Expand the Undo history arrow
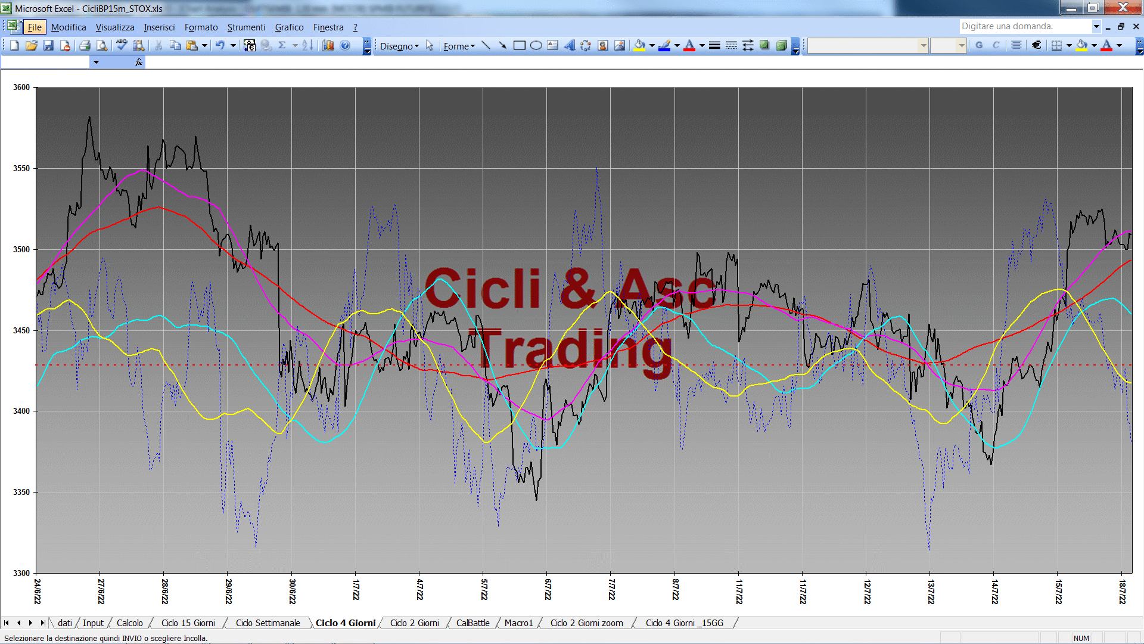This screenshot has height=644, width=1144. pyautogui.click(x=233, y=45)
